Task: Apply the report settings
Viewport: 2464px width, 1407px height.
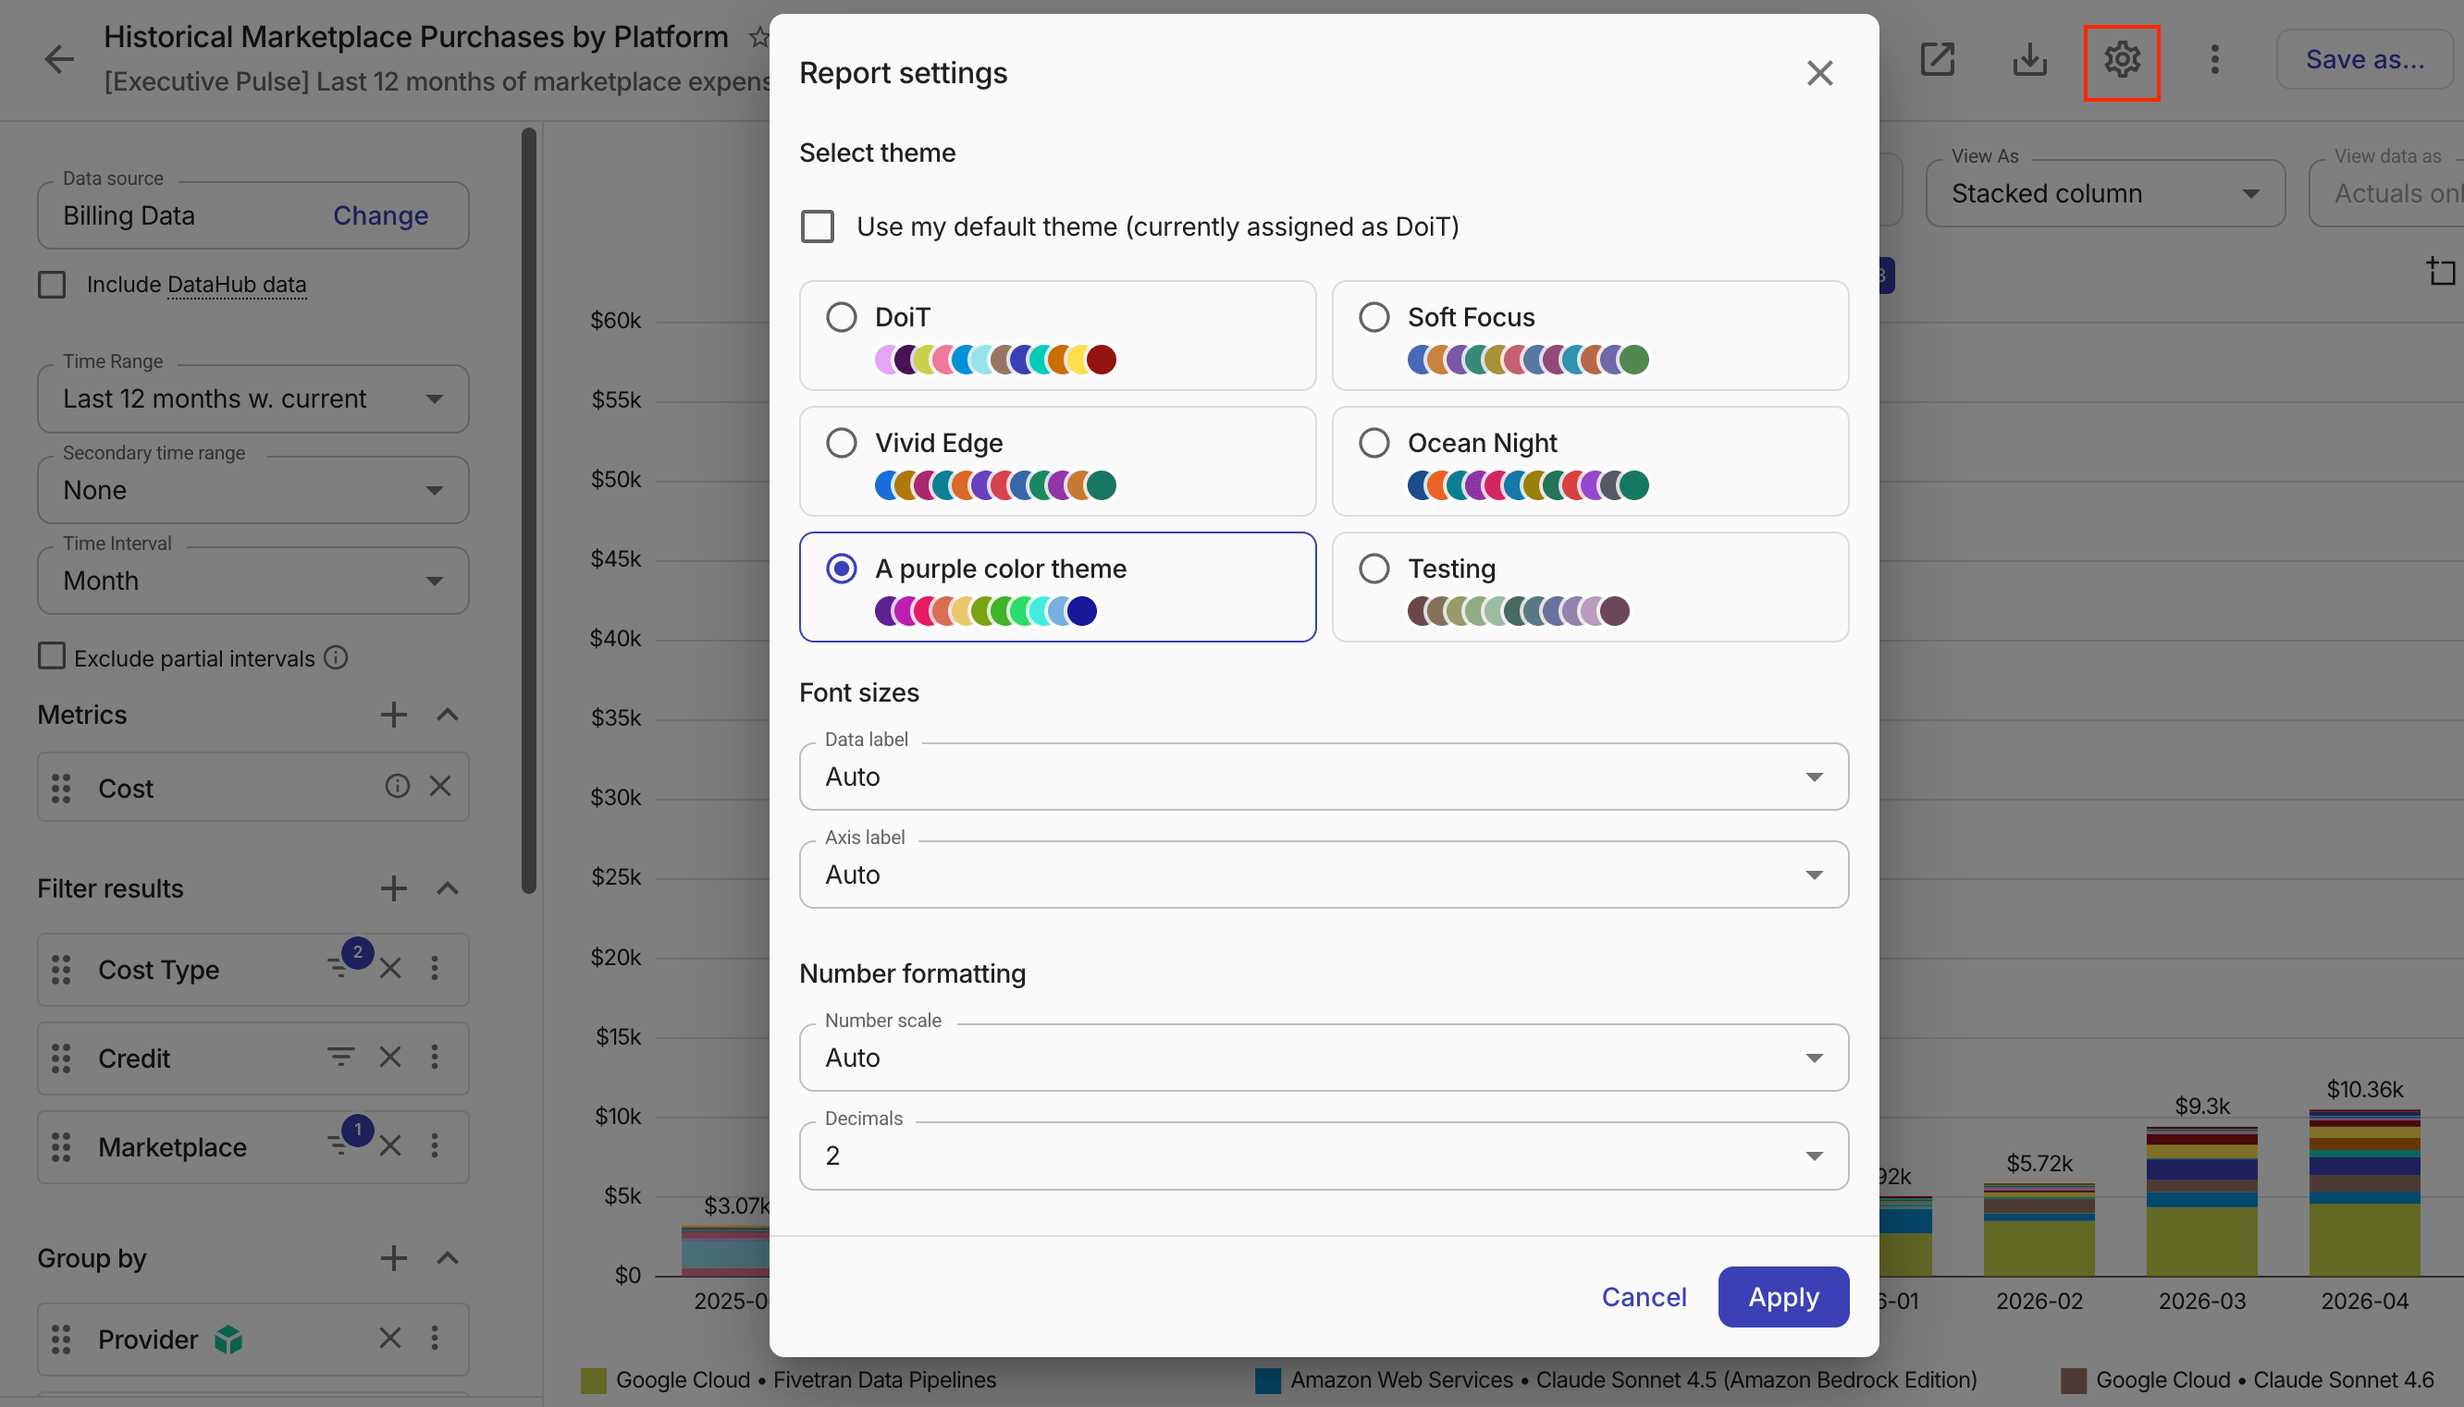Action: click(1782, 1297)
